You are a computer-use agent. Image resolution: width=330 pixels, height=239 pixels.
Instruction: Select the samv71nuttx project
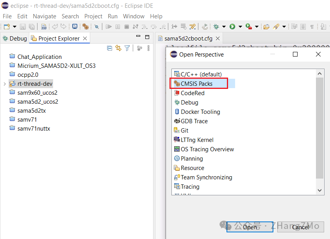pyautogui.click(x=34, y=129)
